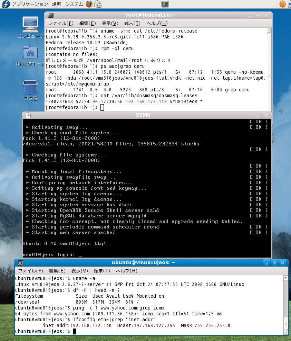Click the 'Fedora release 10.92 (Rawhide)' line

pyautogui.click(x=87, y=43)
